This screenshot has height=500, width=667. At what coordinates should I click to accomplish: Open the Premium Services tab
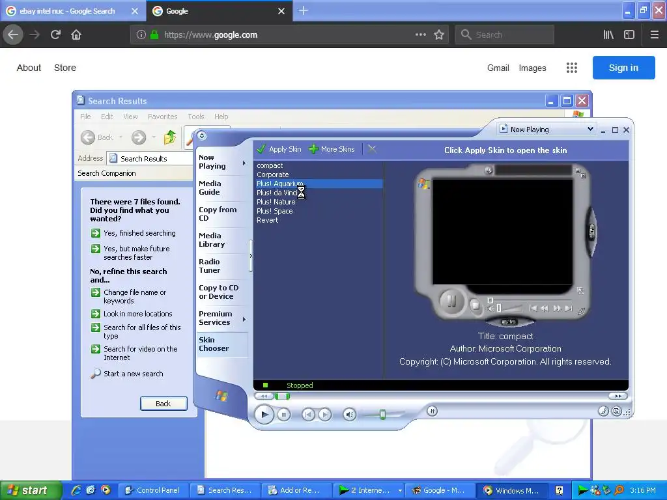click(215, 318)
